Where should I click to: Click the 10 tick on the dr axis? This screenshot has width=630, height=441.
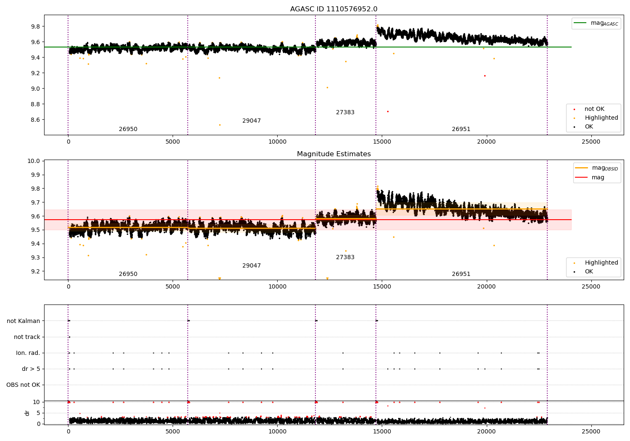(x=37, y=402)
